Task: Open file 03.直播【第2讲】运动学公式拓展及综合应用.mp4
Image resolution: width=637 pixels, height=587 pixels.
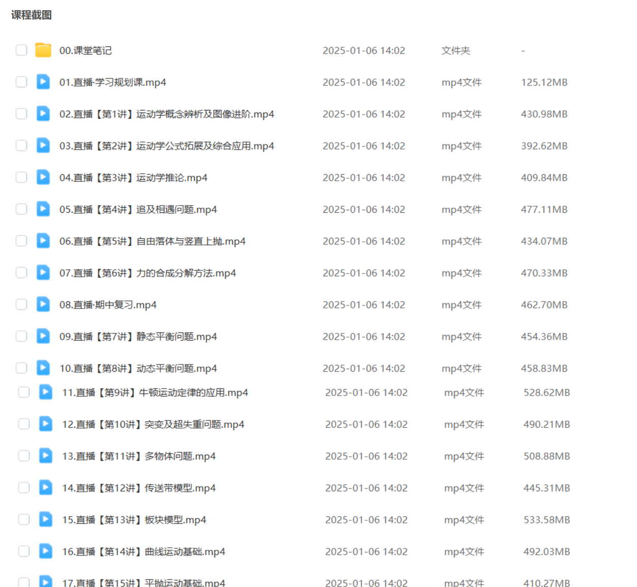Action: (166, 146)
